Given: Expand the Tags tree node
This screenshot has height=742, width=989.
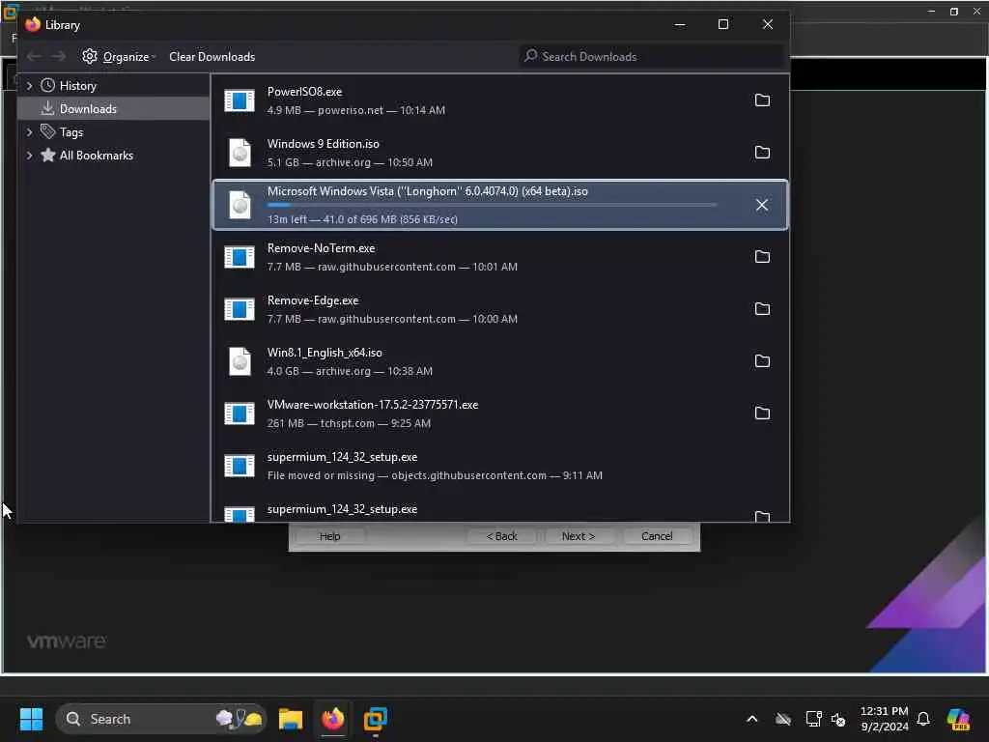Looking at the screenshot, I should 30,131.
